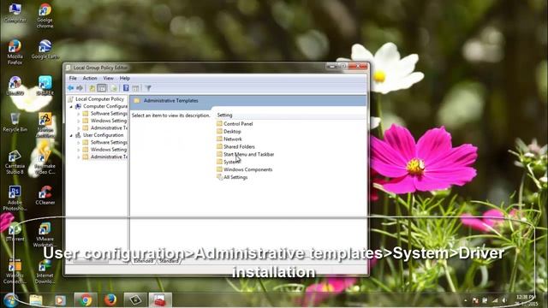Click the Back arrow in toolbar
The image size is (548, 308).
70,88
